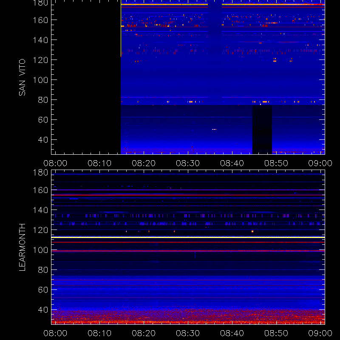This screenshot has height=340, width=340.
Task: Pick the 60 tick label on LEARMONTH axis
Action: [43, 290]
